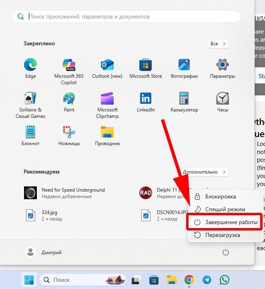265x289 pixels.
Task: Open Edge from the pinned apps
Action: pyautogui.click(x=30, y=69)
